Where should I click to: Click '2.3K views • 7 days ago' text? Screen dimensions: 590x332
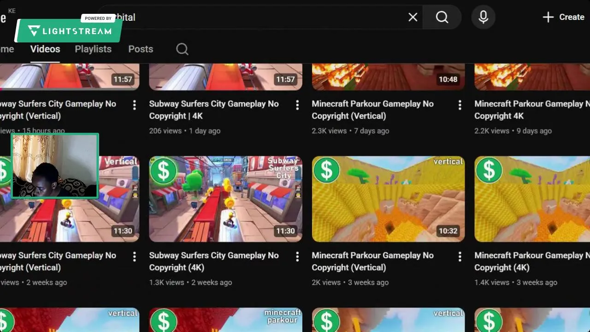350,131
